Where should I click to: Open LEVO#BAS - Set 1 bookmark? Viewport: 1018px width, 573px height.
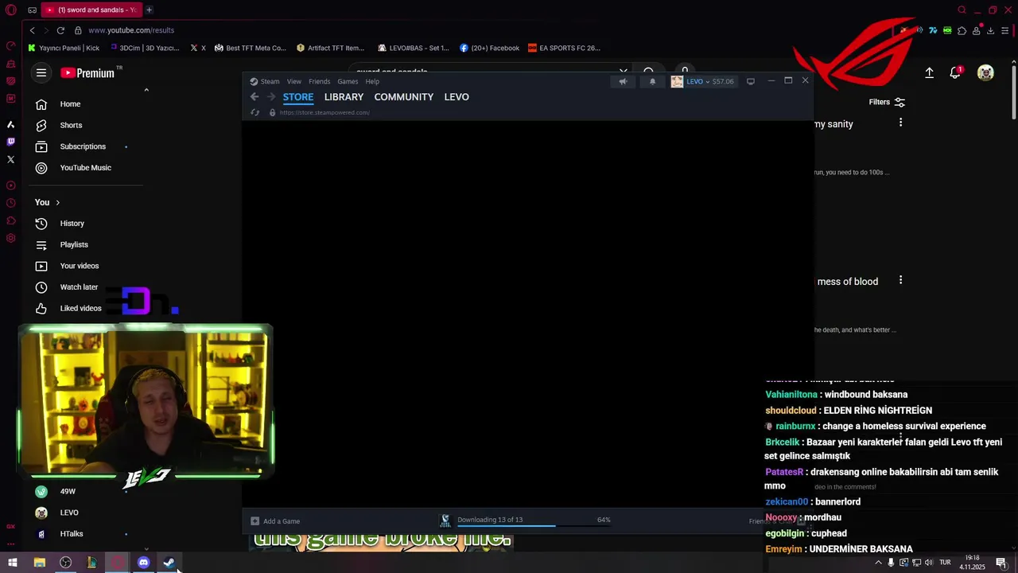tap(414, 48)
